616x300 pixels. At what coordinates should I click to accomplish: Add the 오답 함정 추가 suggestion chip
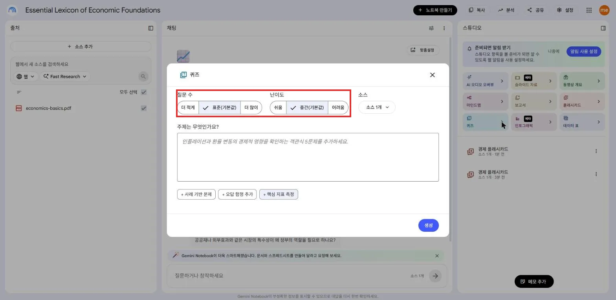(x=237, y=194)
